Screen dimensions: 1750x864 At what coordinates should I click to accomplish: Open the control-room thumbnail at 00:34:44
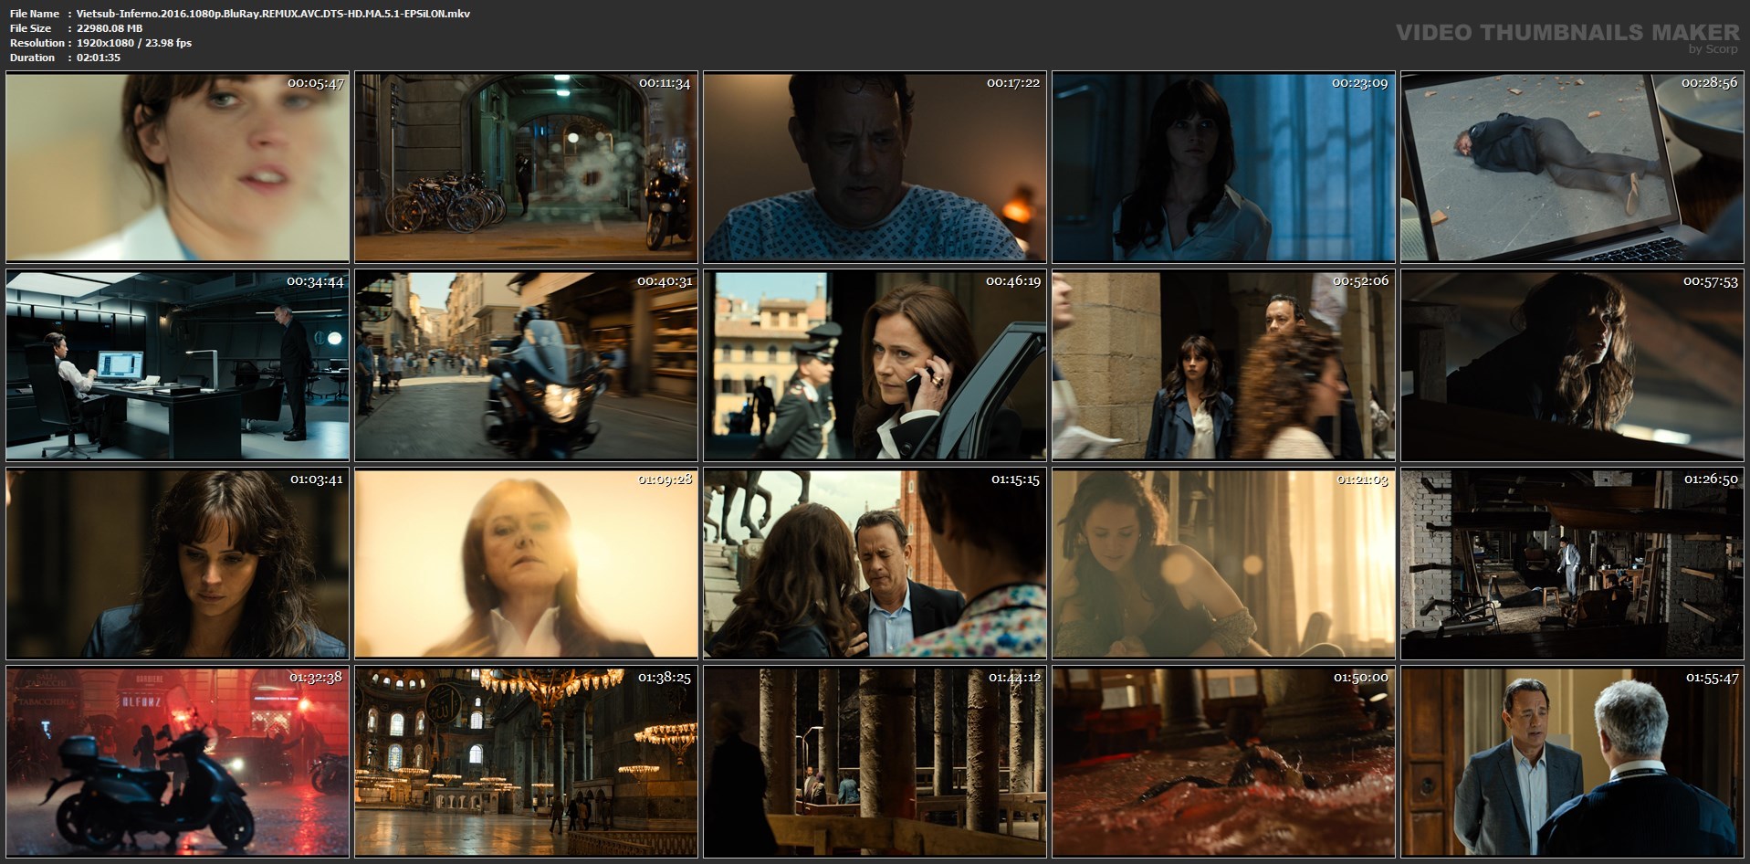point(177,365)
